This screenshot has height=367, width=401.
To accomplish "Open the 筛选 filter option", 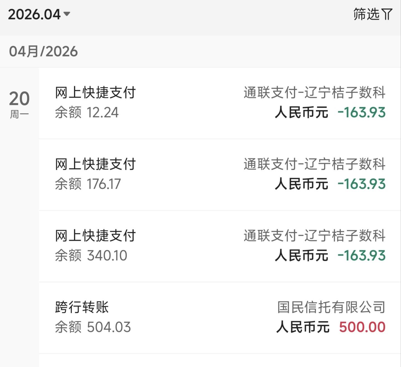I will tap(366, 14).
